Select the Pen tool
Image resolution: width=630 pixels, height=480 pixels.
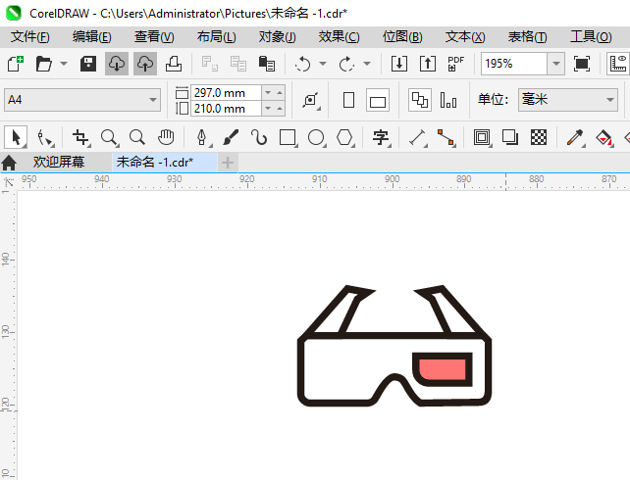tap(202, 137)
